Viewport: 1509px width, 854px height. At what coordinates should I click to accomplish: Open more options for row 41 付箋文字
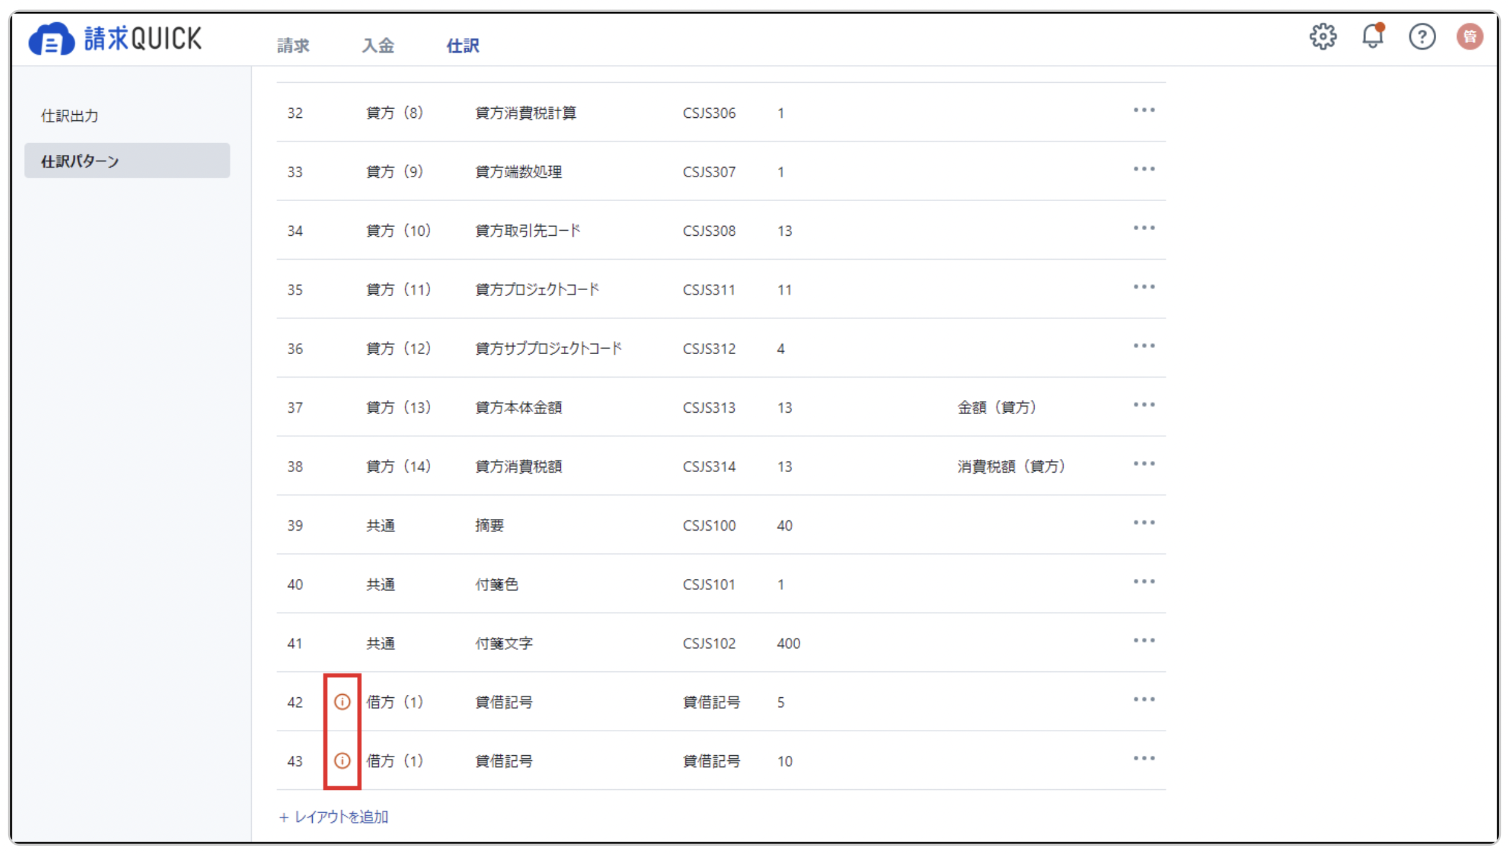(1143, 641)
